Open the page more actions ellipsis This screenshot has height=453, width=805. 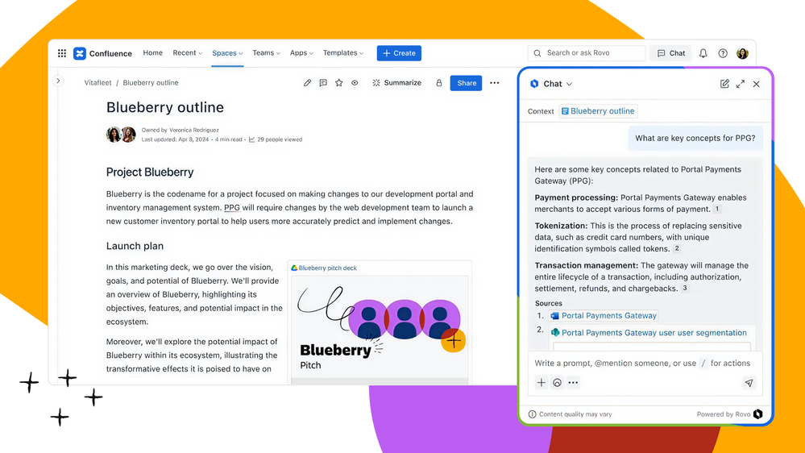point(495,83)
